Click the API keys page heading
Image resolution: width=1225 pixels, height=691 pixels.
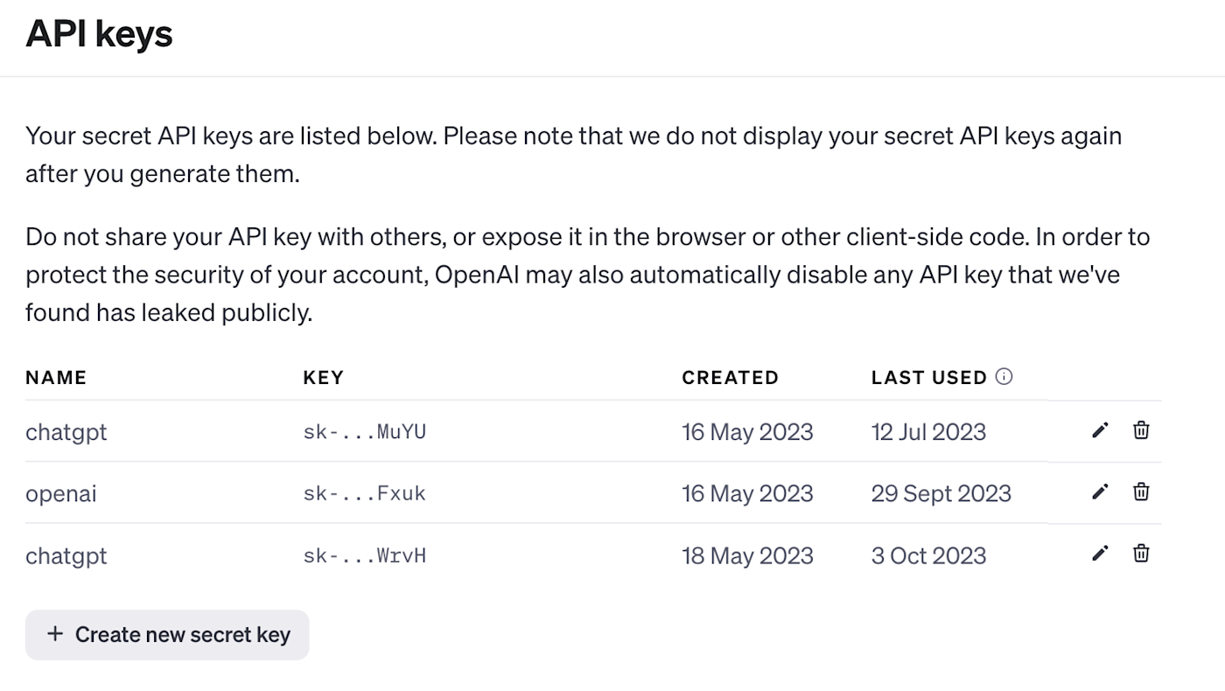point(99,34)
